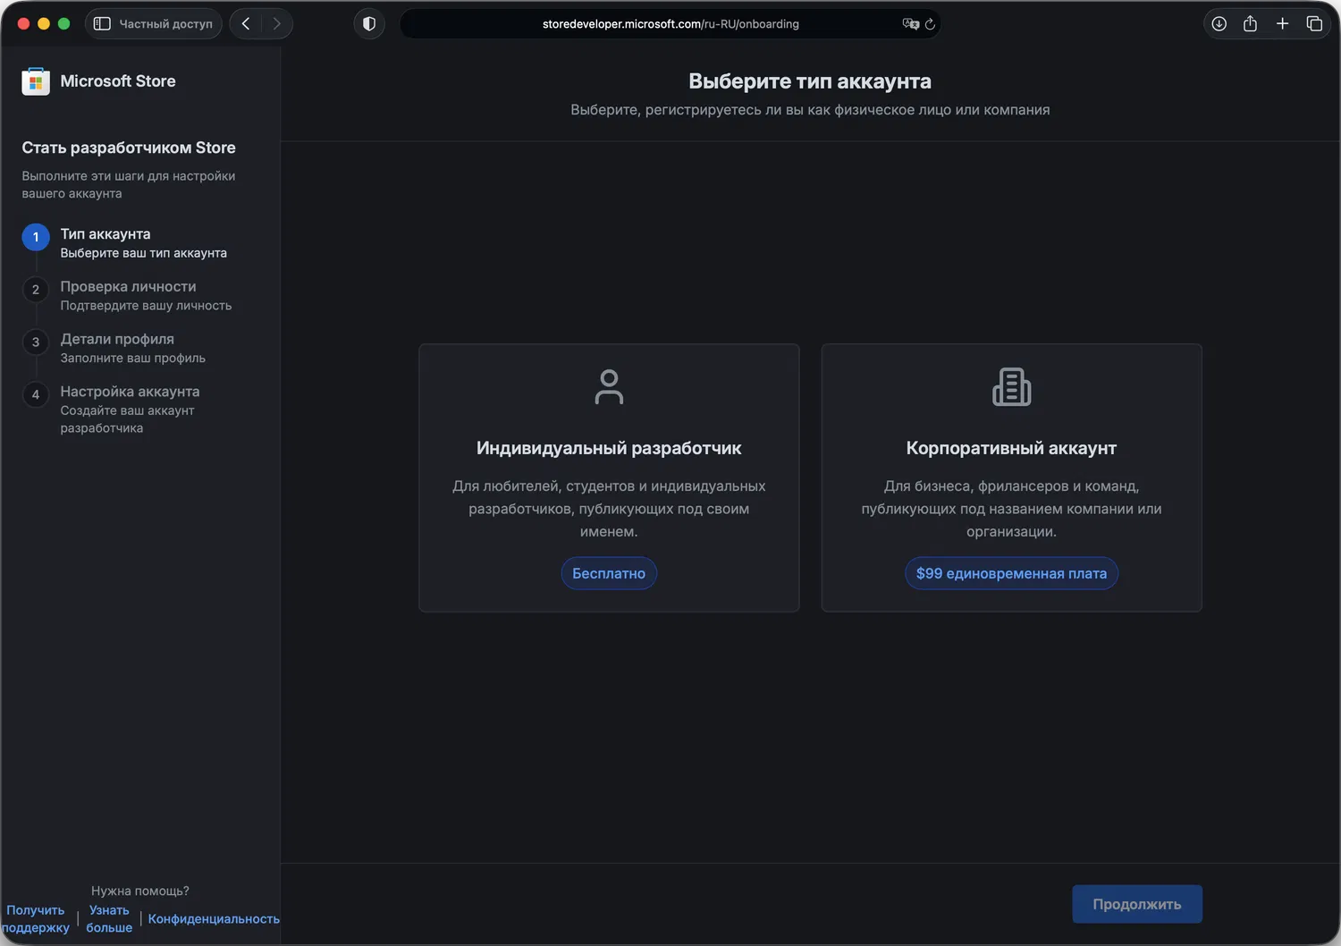Viewport: 1341px width, 946px height.
Task: Click step 3 Детали профиля
Action: click(117, 340)
